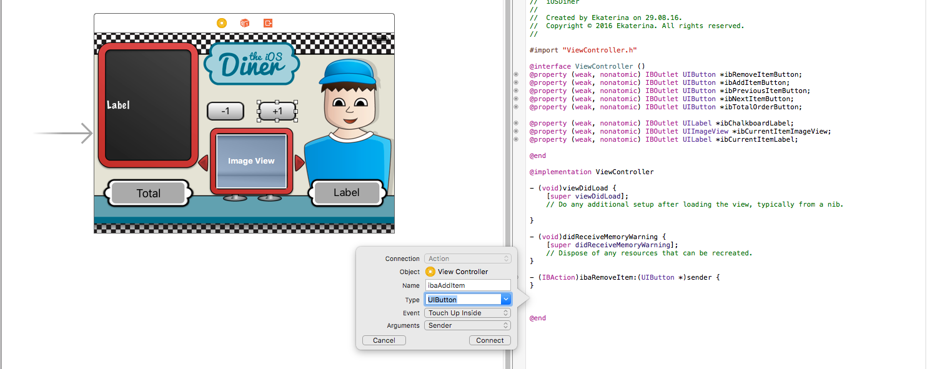The width and height of the screenshot is (927, 369).
Task: Open the Type combo box arrow
Action: pos(506,300)
